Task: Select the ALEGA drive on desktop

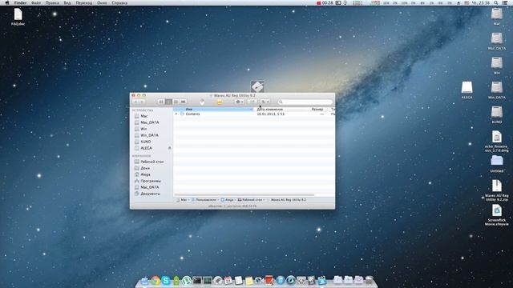Action: pyautogui.click(x=467, y=90)
